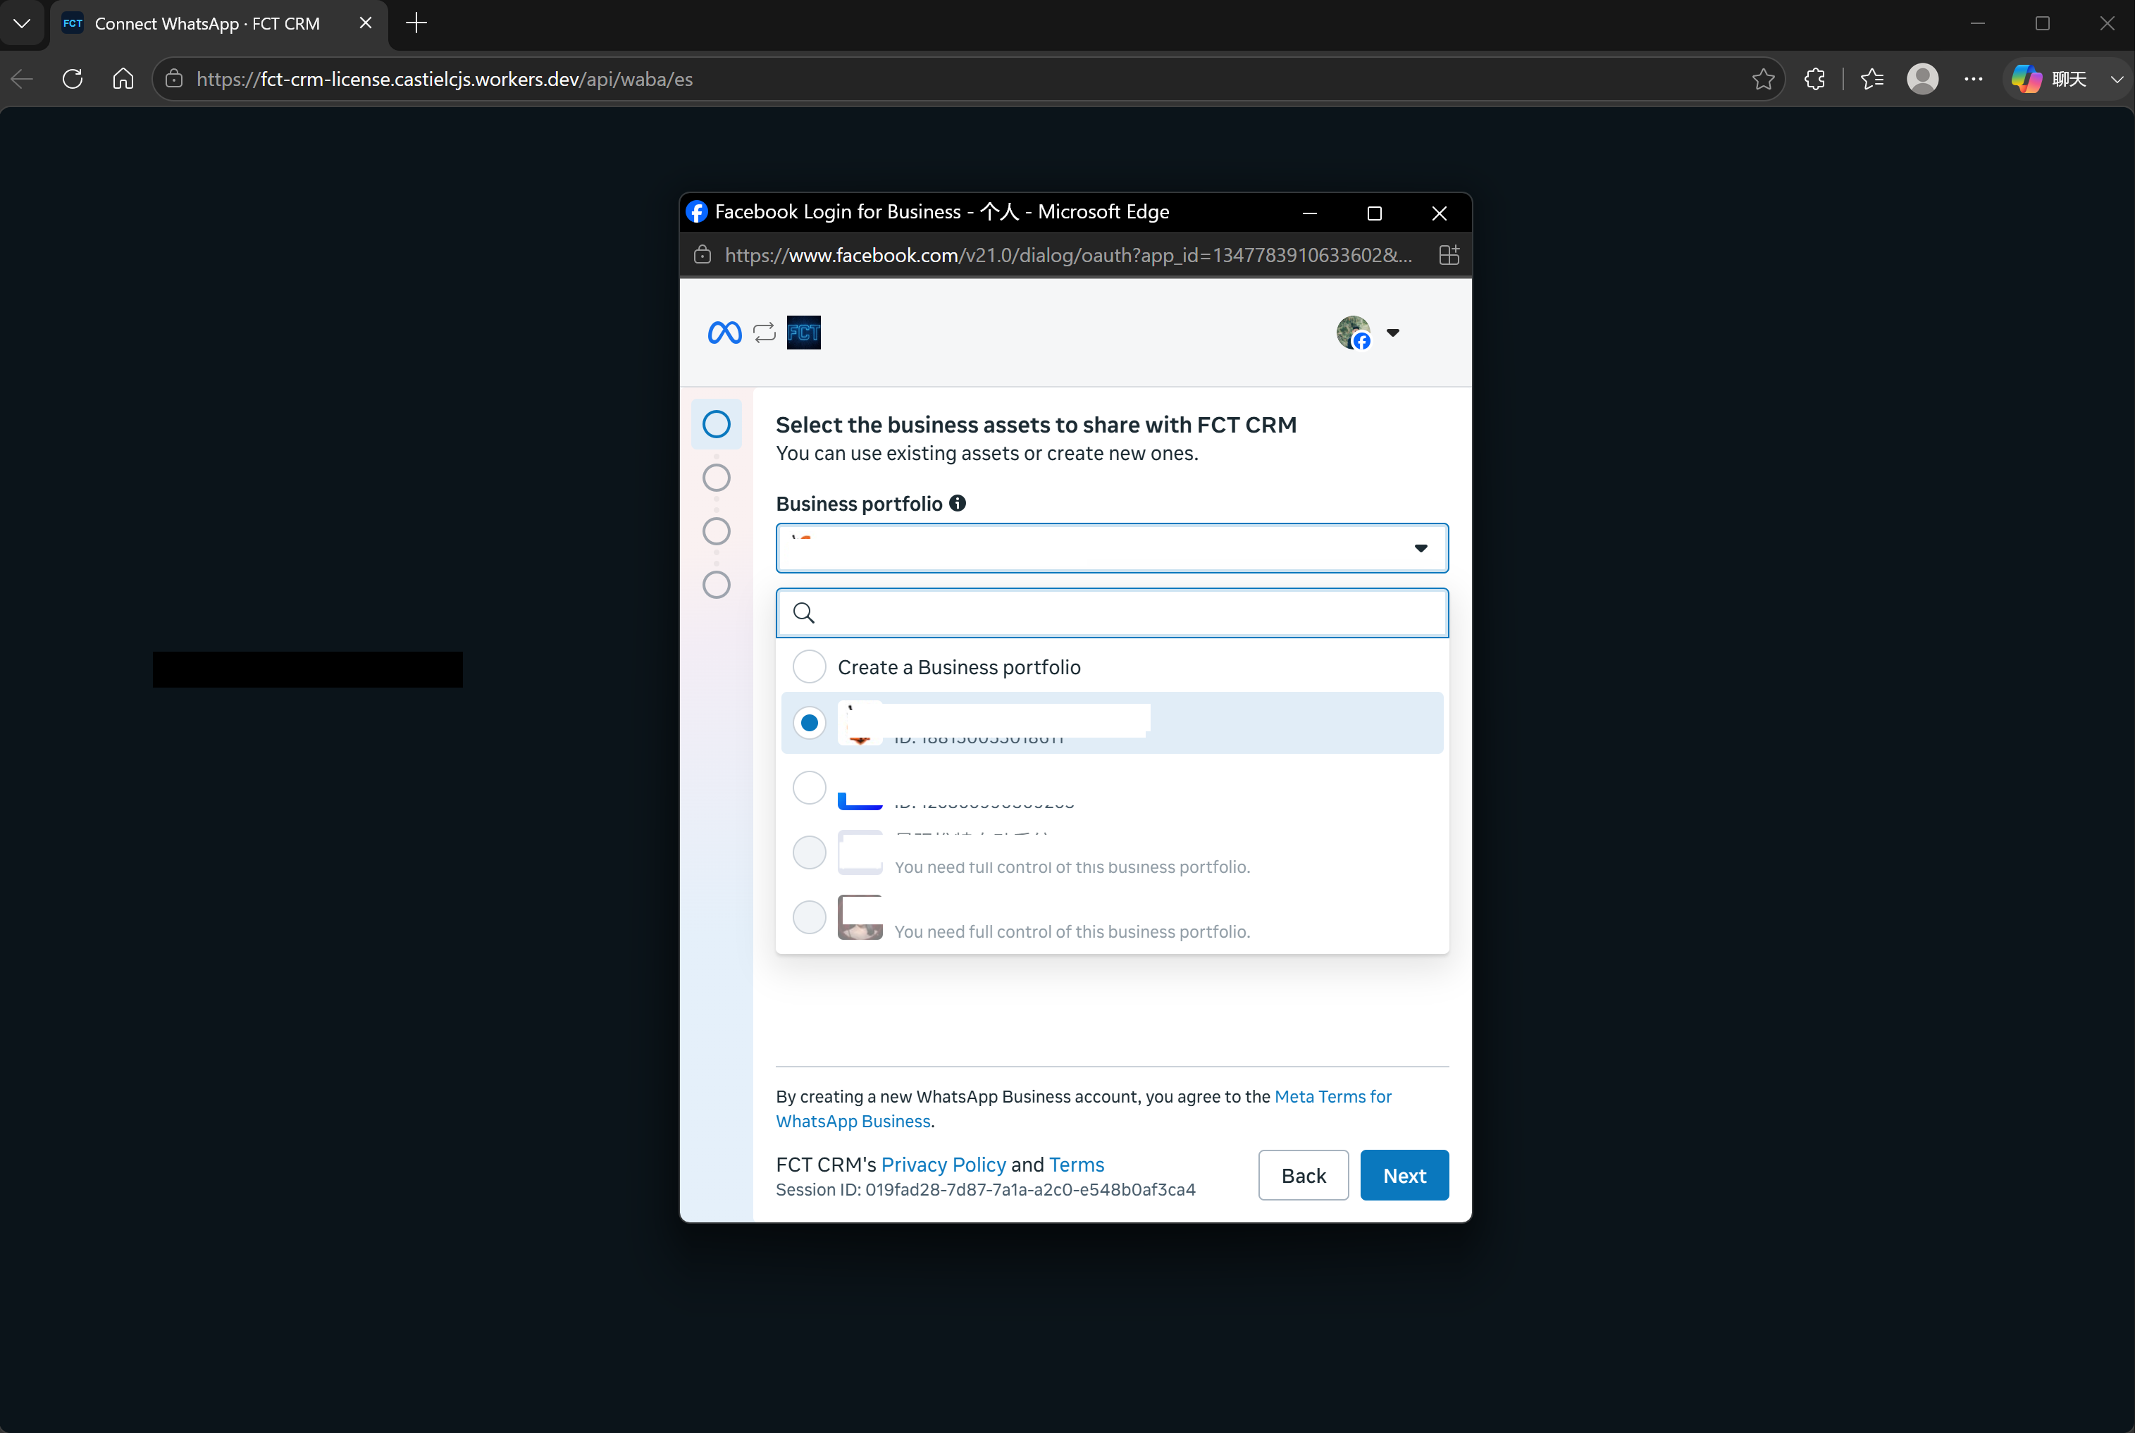Click the FCT app logo in dialog header
Viewport: 2135px width, 1433px height.
(x=803, y=333)
